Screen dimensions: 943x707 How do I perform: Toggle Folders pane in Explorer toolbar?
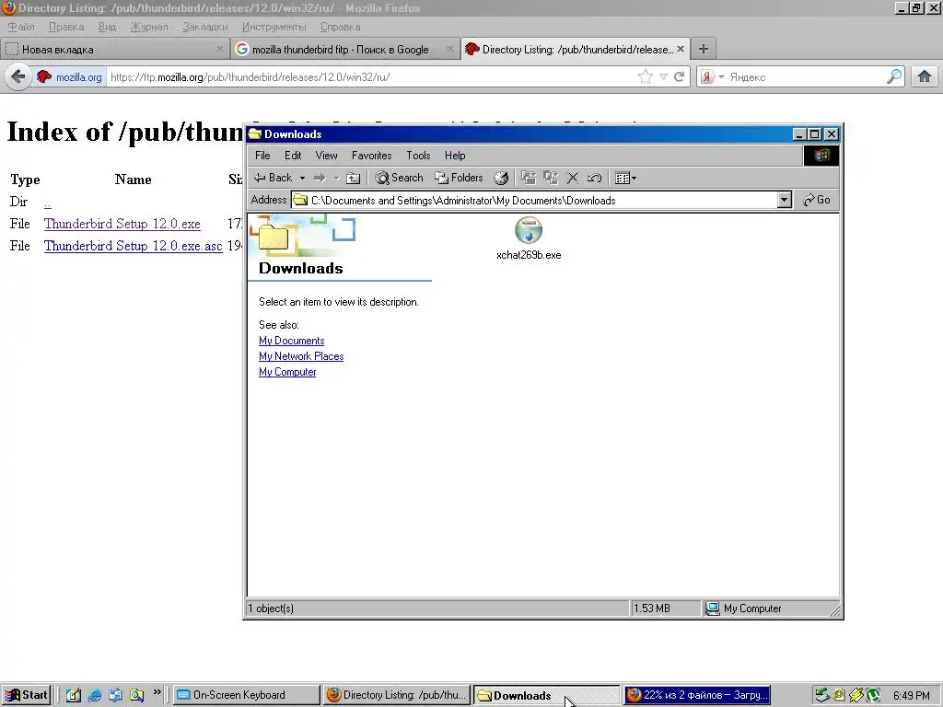(x=459, y=178)
